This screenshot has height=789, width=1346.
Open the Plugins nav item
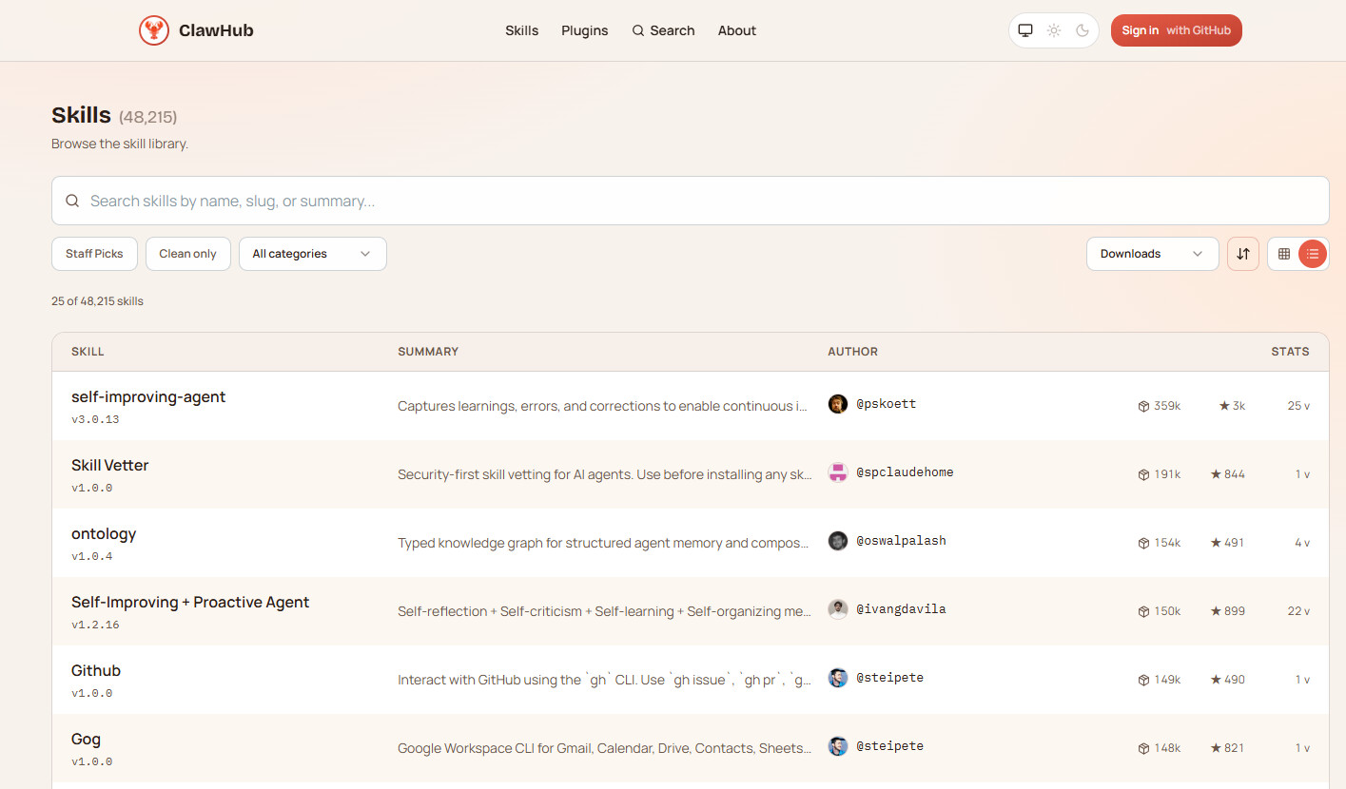coord(585,30)
